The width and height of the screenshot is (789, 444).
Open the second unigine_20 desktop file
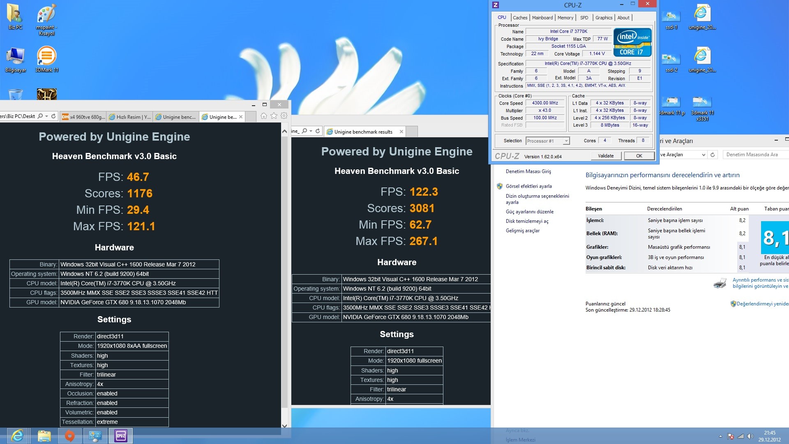pyautogui.click(x=702, y=60)
